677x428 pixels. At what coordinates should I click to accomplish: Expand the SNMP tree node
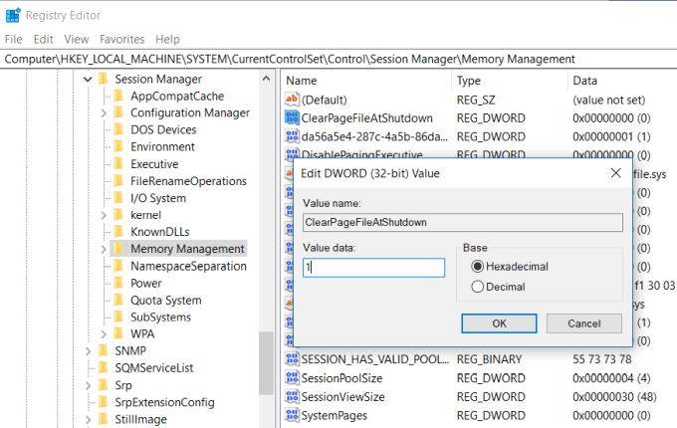click(x=88, y=351)
